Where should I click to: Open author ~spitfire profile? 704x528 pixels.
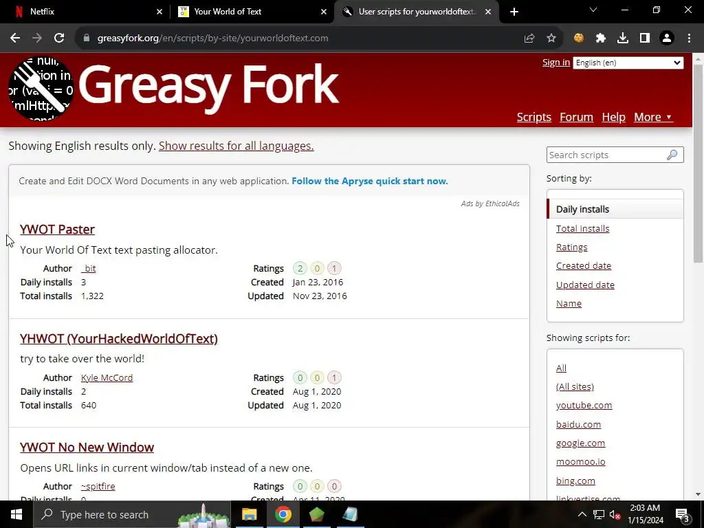click(x=98, y=486)
